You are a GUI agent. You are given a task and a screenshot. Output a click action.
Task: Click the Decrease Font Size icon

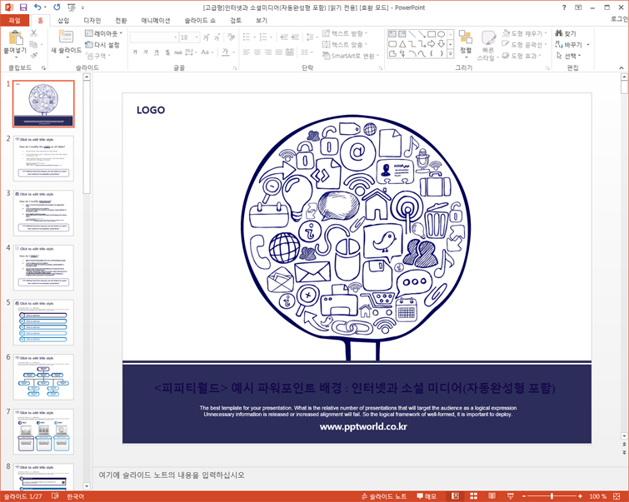217,37
